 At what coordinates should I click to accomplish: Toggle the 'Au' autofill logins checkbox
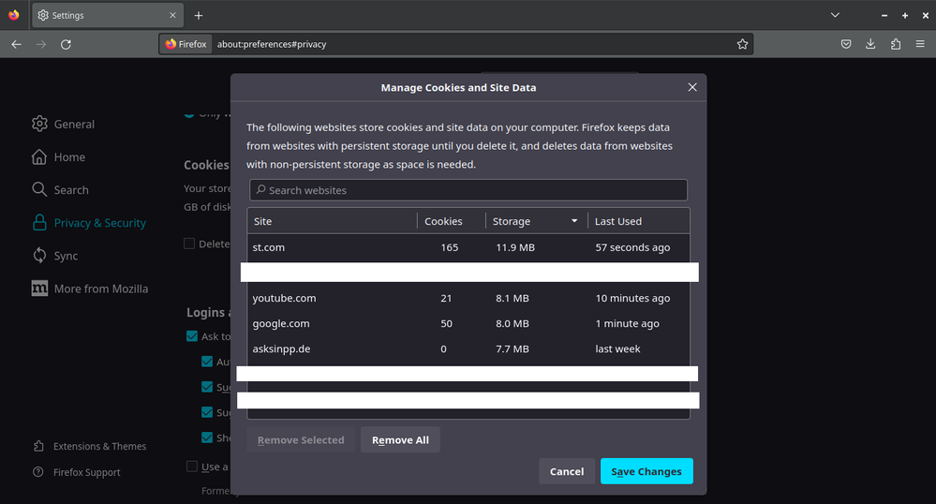click(207, 362)
